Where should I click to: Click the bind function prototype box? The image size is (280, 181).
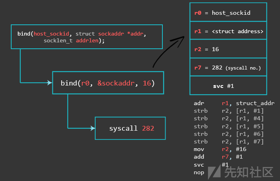[x=87, y=37]
